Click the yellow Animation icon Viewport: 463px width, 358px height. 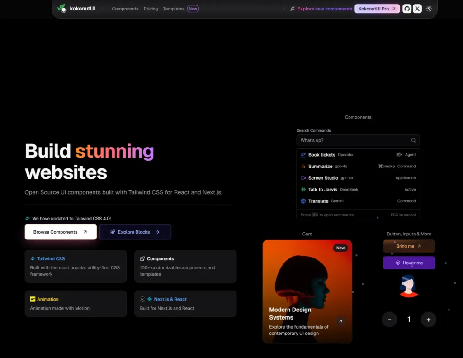[33, 299]
